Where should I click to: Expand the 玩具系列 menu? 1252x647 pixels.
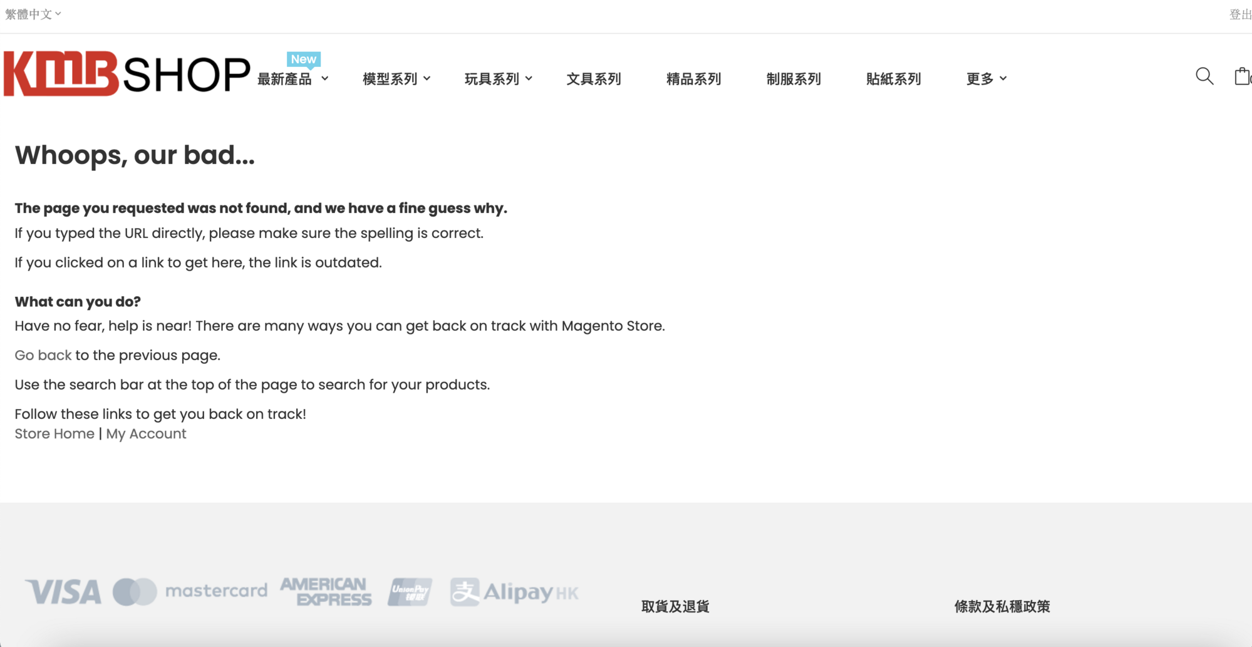point(498,79)
